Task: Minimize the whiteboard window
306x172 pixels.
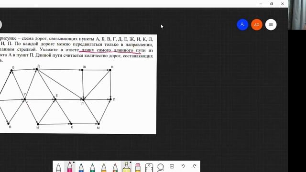Action: [x=261, y=4]
